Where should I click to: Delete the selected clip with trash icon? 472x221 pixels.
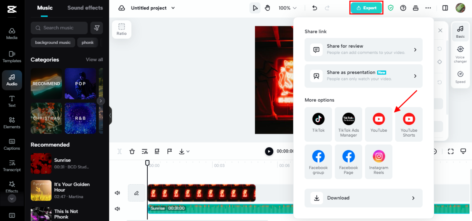point(132,151)
